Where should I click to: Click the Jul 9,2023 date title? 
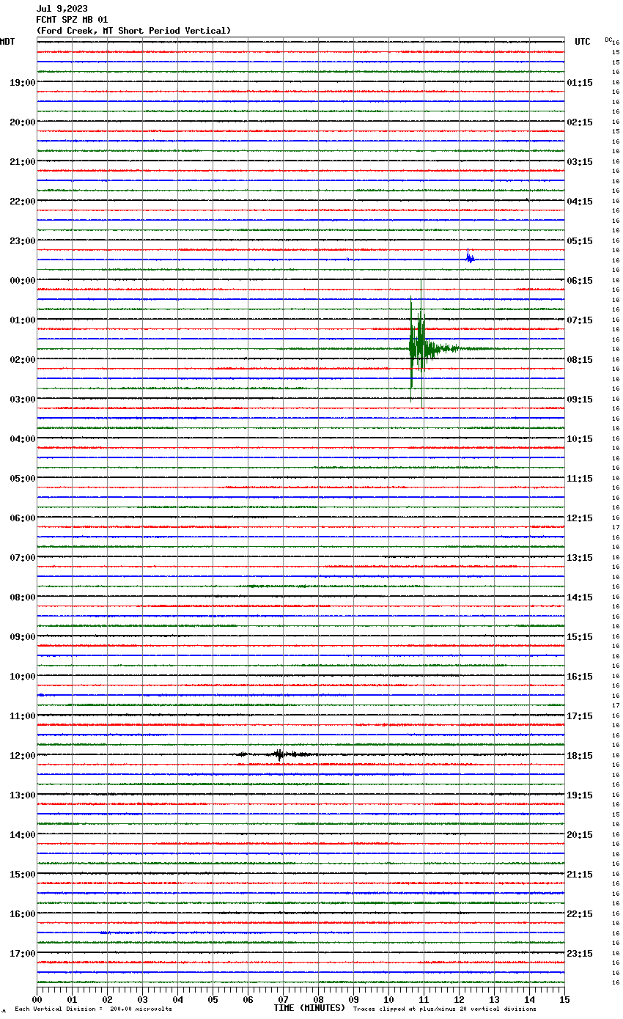62,9
